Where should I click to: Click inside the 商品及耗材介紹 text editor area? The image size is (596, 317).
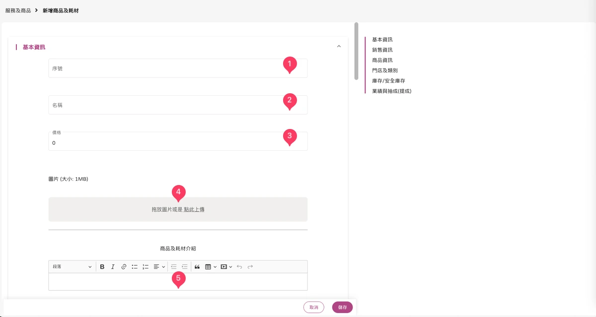click(178, 282)
